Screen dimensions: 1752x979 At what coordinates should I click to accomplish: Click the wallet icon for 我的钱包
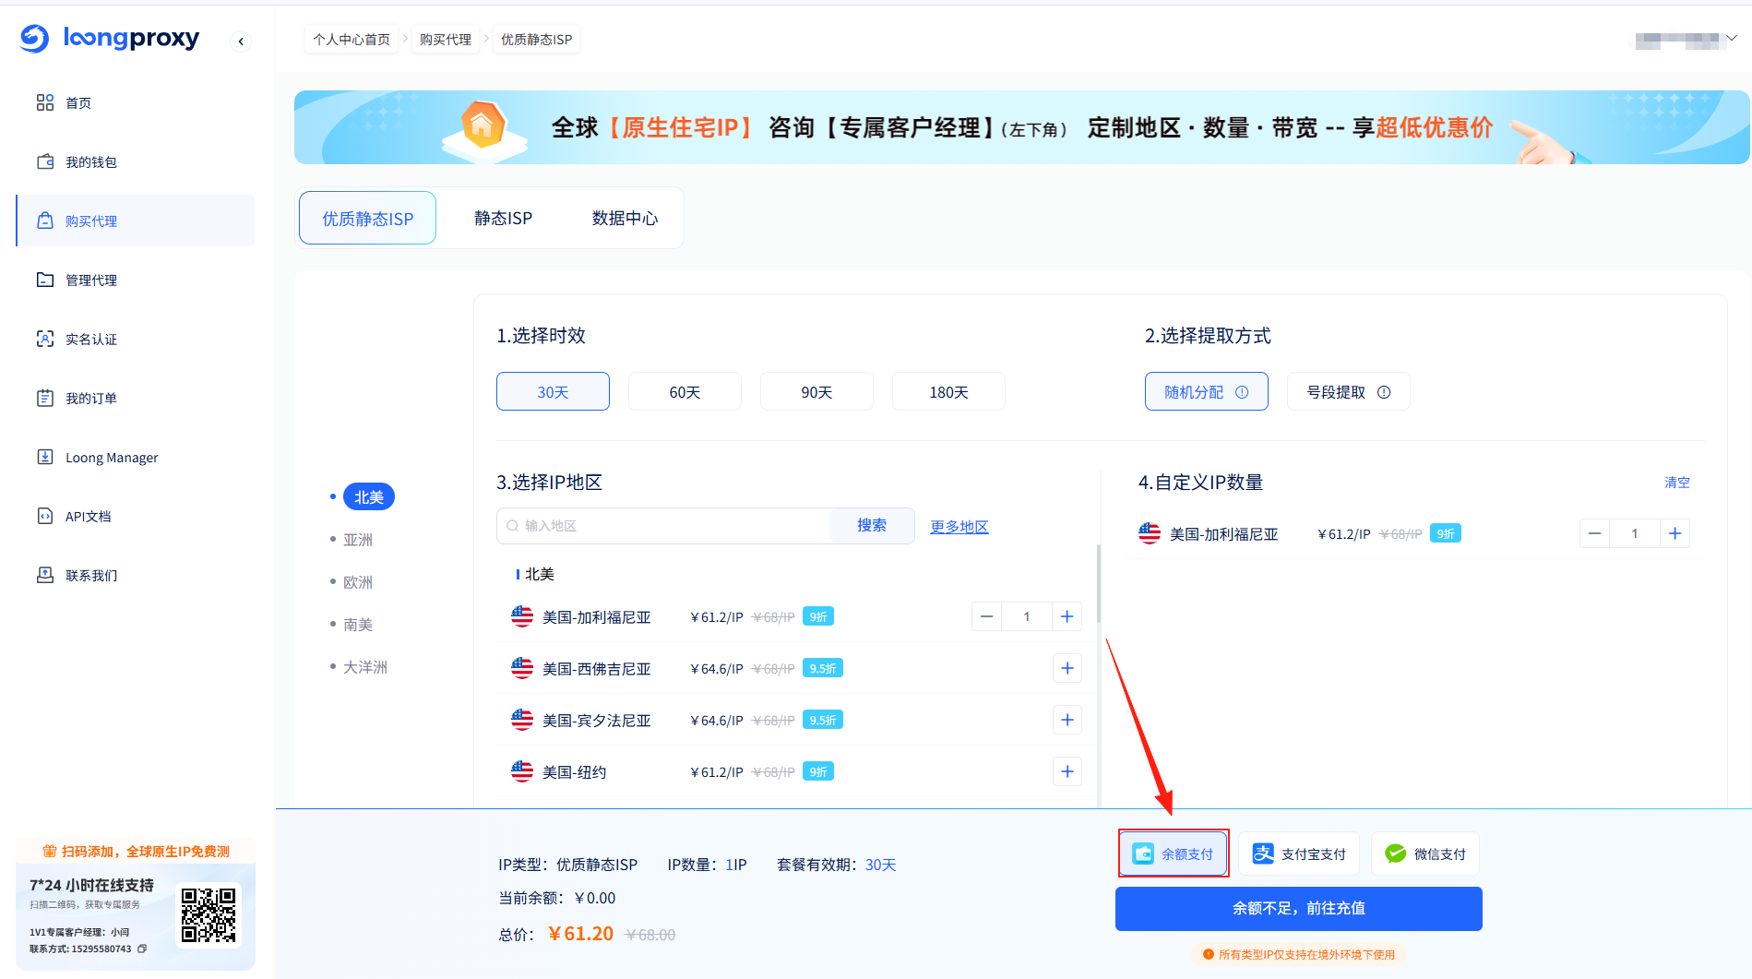(45, 161)
